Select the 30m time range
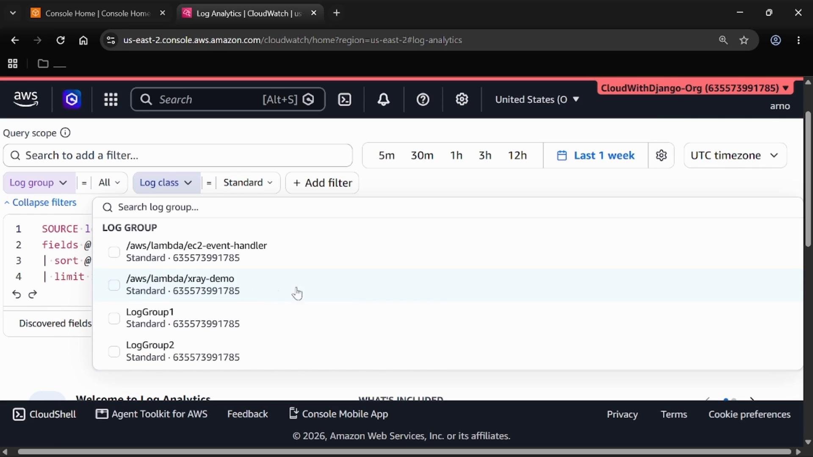This screenshot has width=813, height=457. 422,155
